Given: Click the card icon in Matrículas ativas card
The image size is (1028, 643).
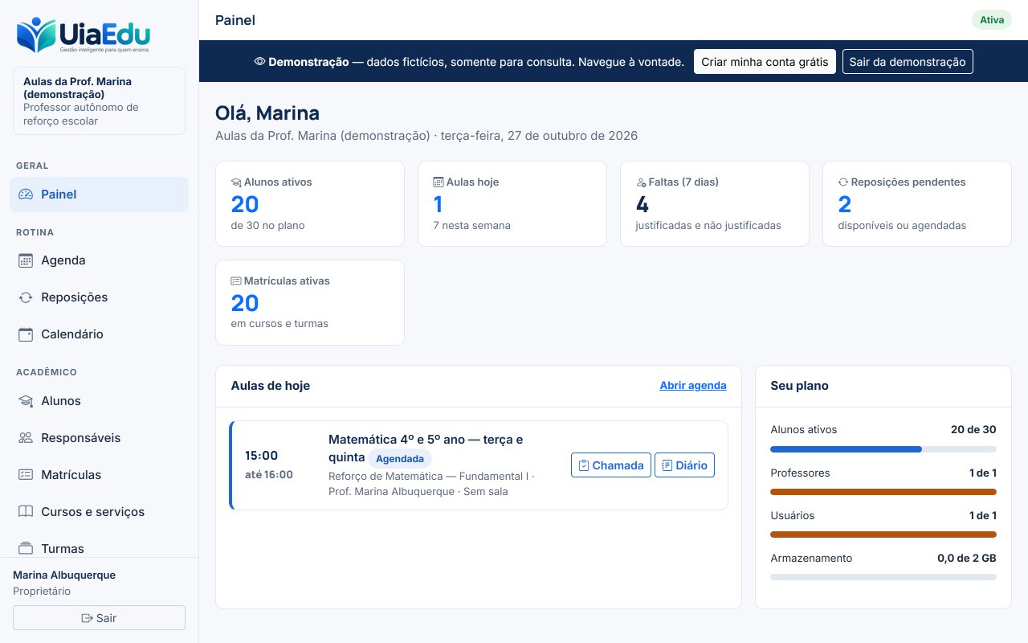Looking at the screenshot, I should click(x=236, y=281).
